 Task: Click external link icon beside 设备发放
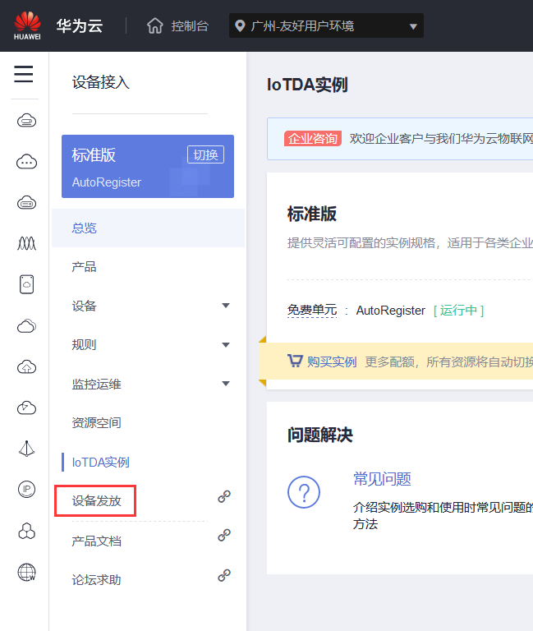[x=224, y=496]
